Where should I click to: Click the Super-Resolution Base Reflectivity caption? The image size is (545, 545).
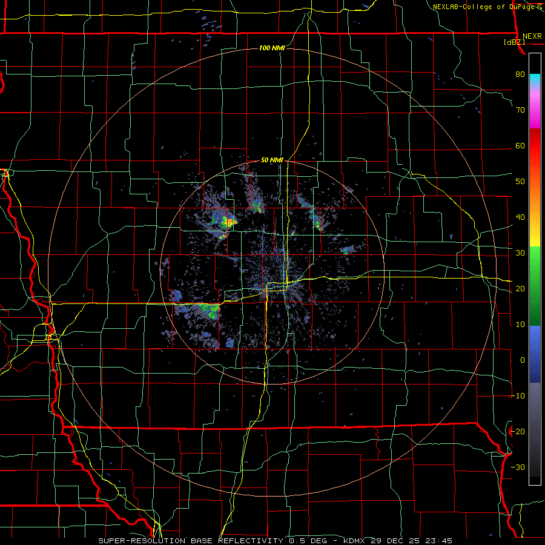point(191,541)
